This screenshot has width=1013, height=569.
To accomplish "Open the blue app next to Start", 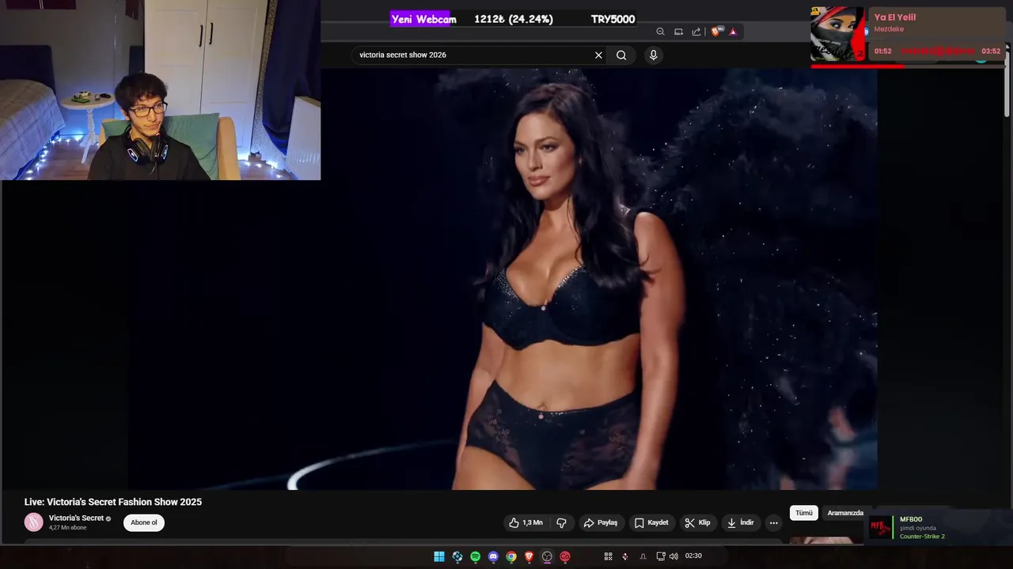I will tap(457, 556).
